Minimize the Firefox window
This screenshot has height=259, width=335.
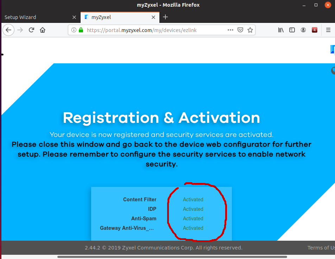click(x=304, y=5)
